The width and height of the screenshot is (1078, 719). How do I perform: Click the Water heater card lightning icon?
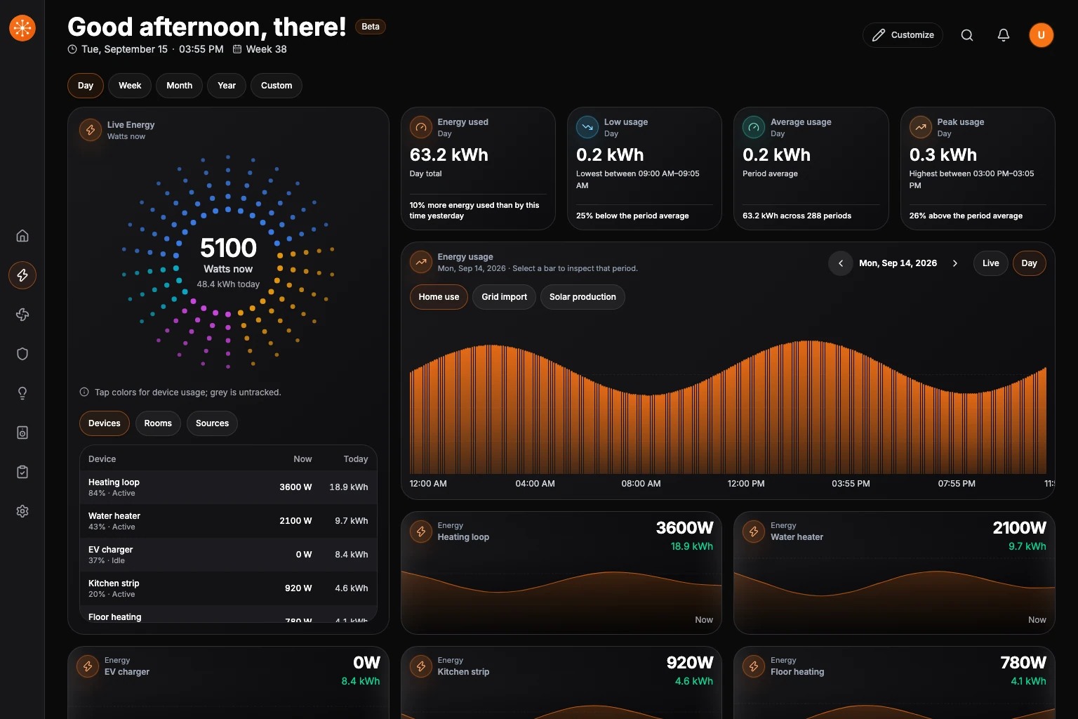(x=754, y=532)
